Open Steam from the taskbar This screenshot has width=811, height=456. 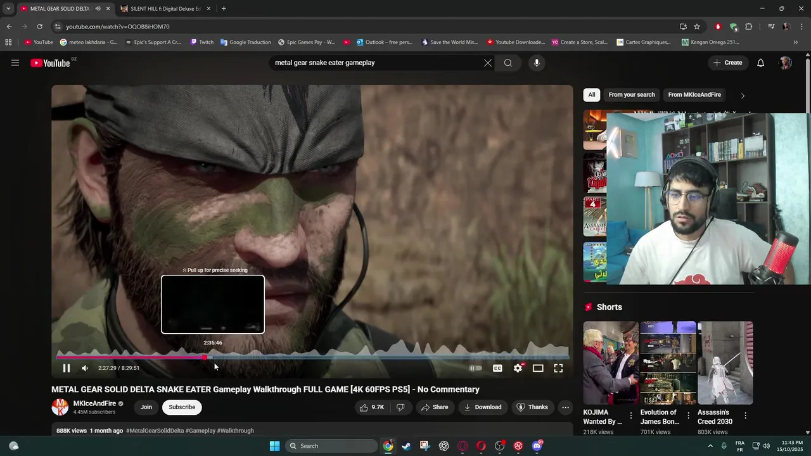click(406, 446)
